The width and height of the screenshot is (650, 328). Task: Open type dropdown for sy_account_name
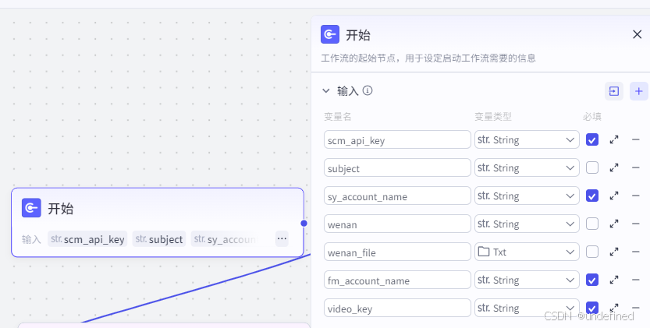[527, 196]
